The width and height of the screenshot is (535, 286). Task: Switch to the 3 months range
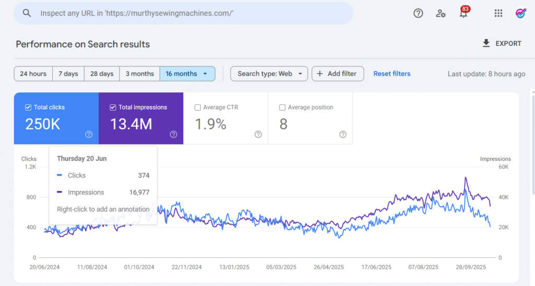(139, 74)
